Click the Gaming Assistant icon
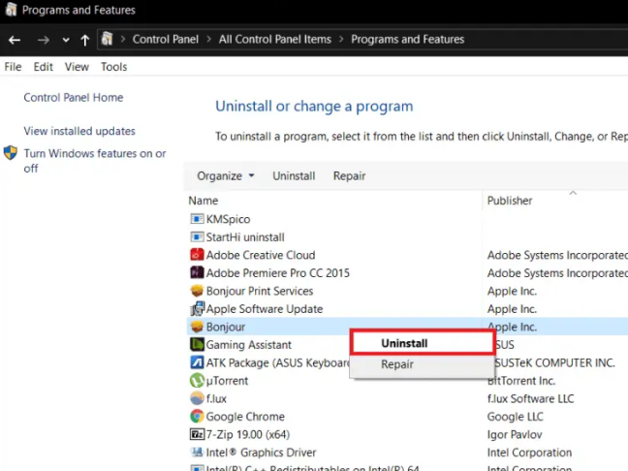The height and width of the screenshot is (471, 628). click(x=197, y=344)
